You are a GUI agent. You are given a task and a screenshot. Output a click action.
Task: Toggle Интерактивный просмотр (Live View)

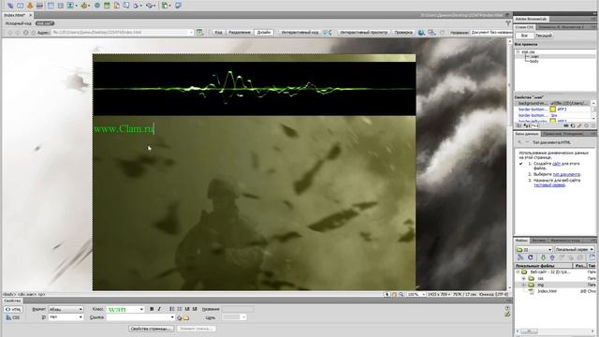364,33
